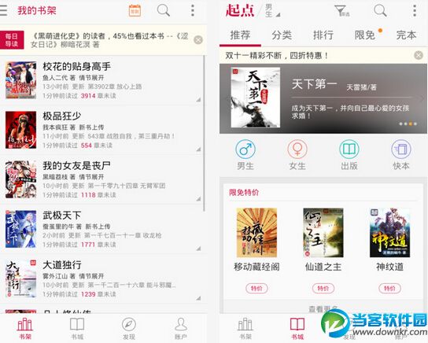Tap the 特价 button under 仙道之主
The image size is (428, 343).
pyautogui.click(x=323, y=289)
